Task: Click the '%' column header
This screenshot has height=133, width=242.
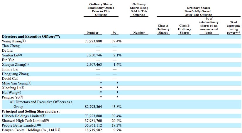Action: [x=114, y=33]
